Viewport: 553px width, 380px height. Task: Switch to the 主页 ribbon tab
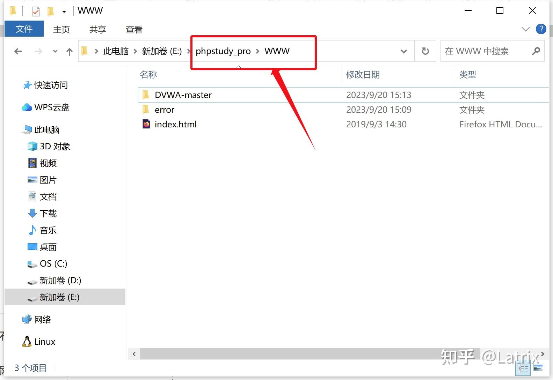pyautogui.click(x=61, y=30)
